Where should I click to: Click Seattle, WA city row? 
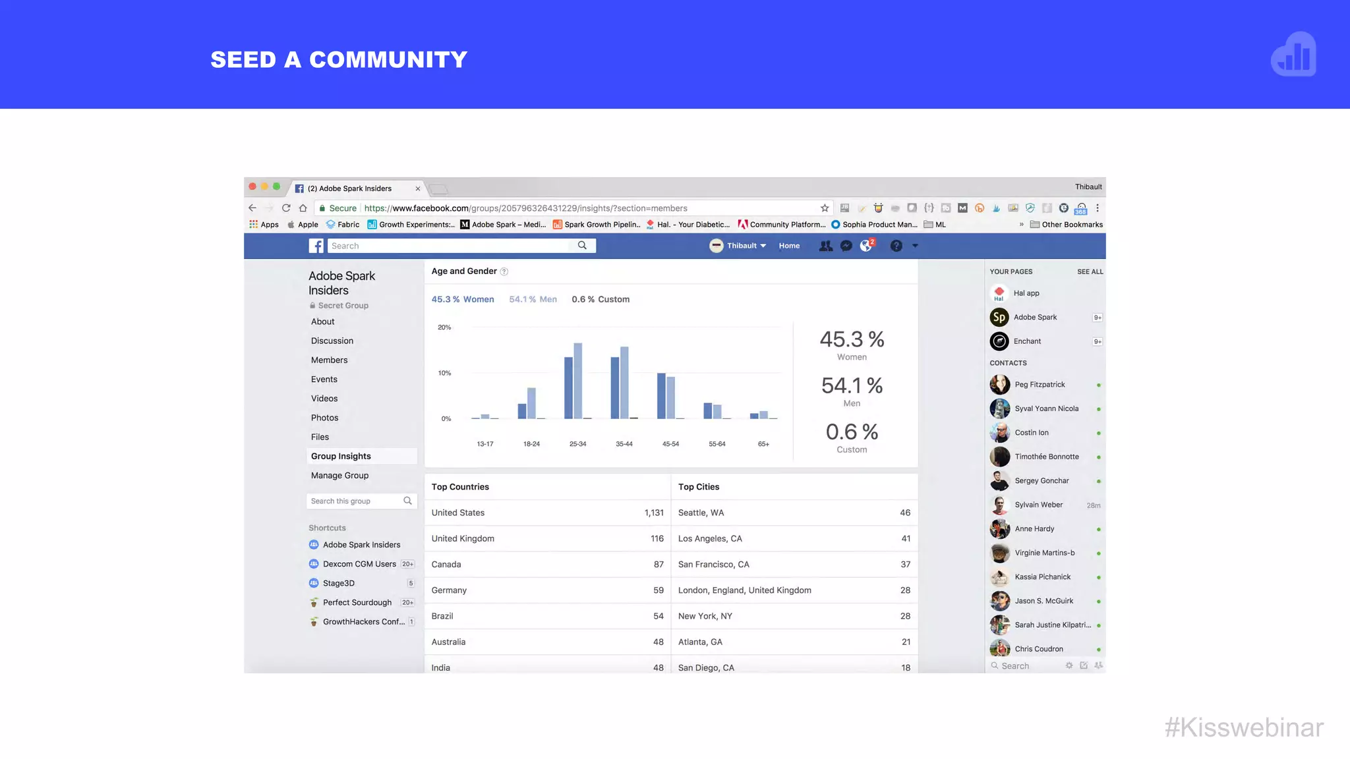coord(794,513)
